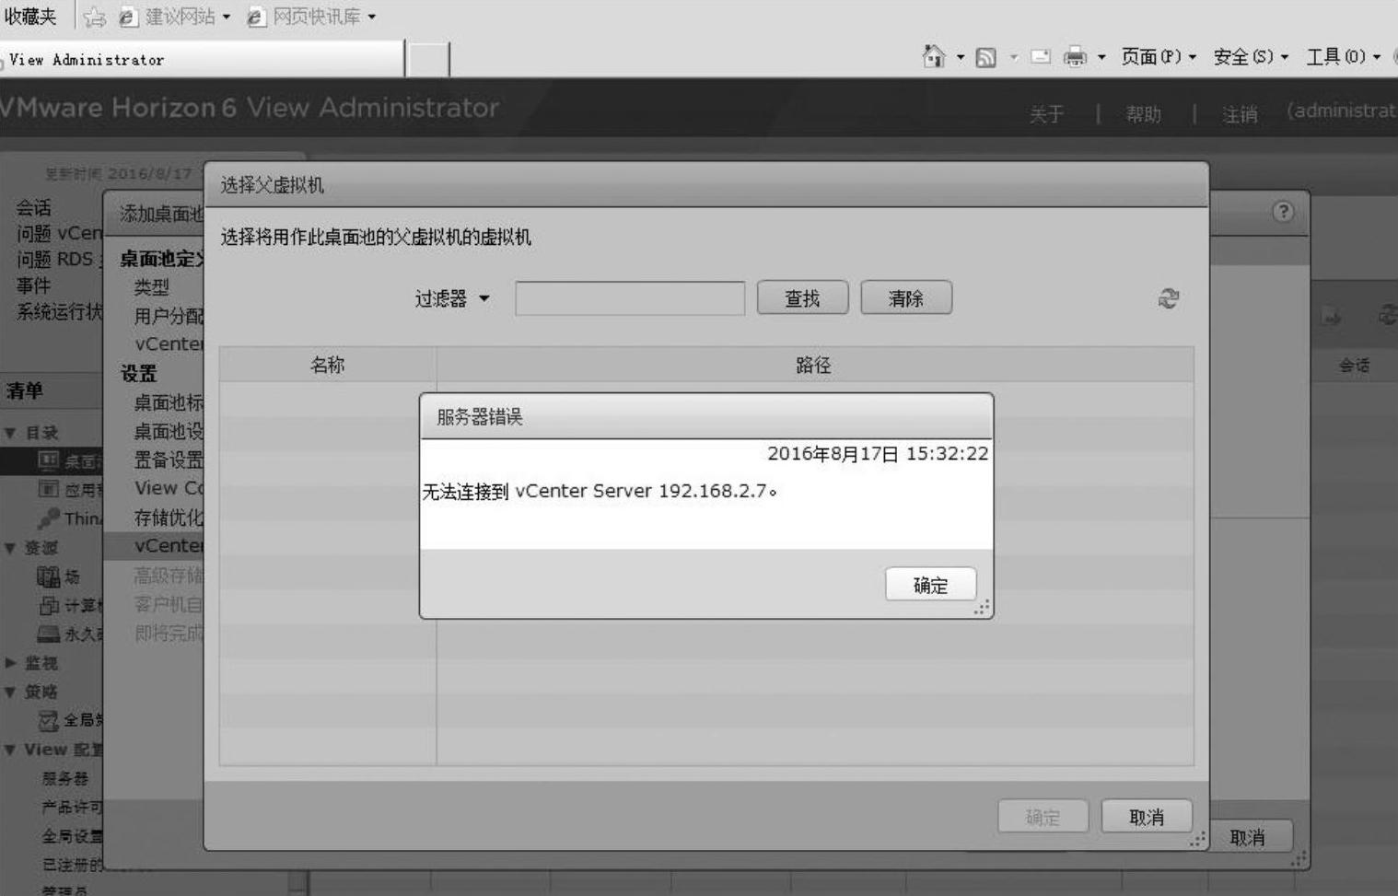
Task: Open the 建议网站 favorites item
Action: [175, 17]
